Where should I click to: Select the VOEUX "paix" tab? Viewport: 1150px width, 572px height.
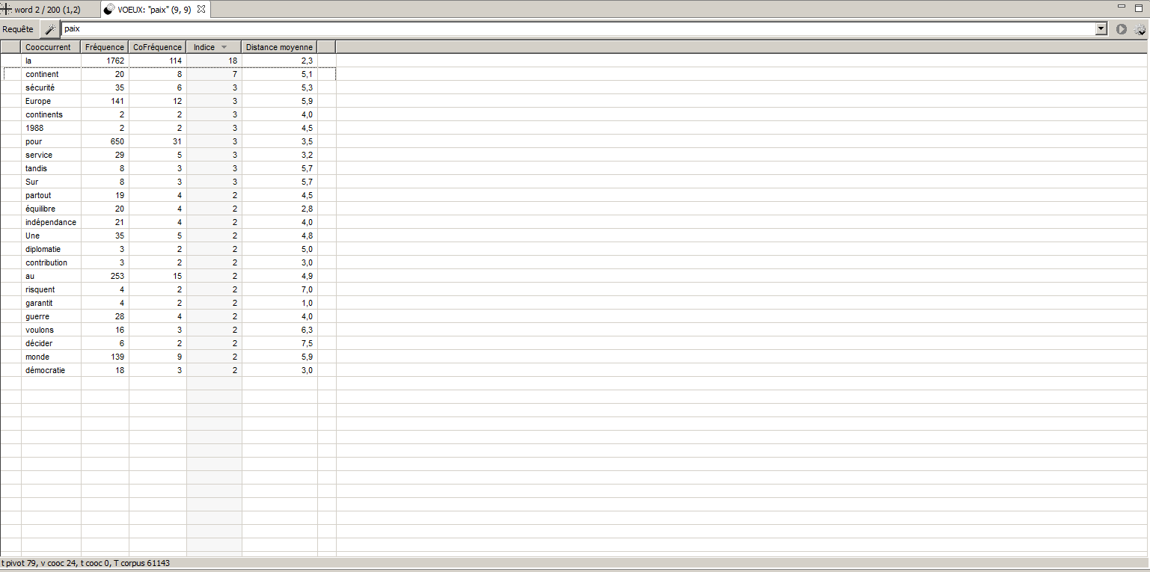coord(154,10)
